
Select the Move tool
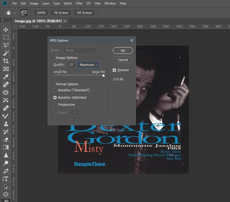click(x=6, y=30)
